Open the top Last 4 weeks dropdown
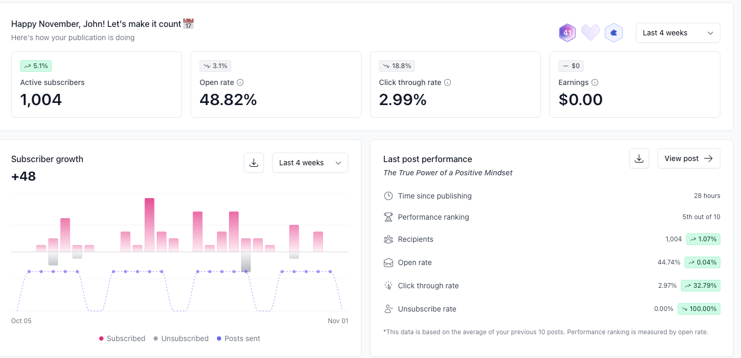 coord(678,33)
